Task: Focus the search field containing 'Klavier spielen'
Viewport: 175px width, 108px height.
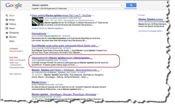Action: pyautogui.click(x=77, y=5)
